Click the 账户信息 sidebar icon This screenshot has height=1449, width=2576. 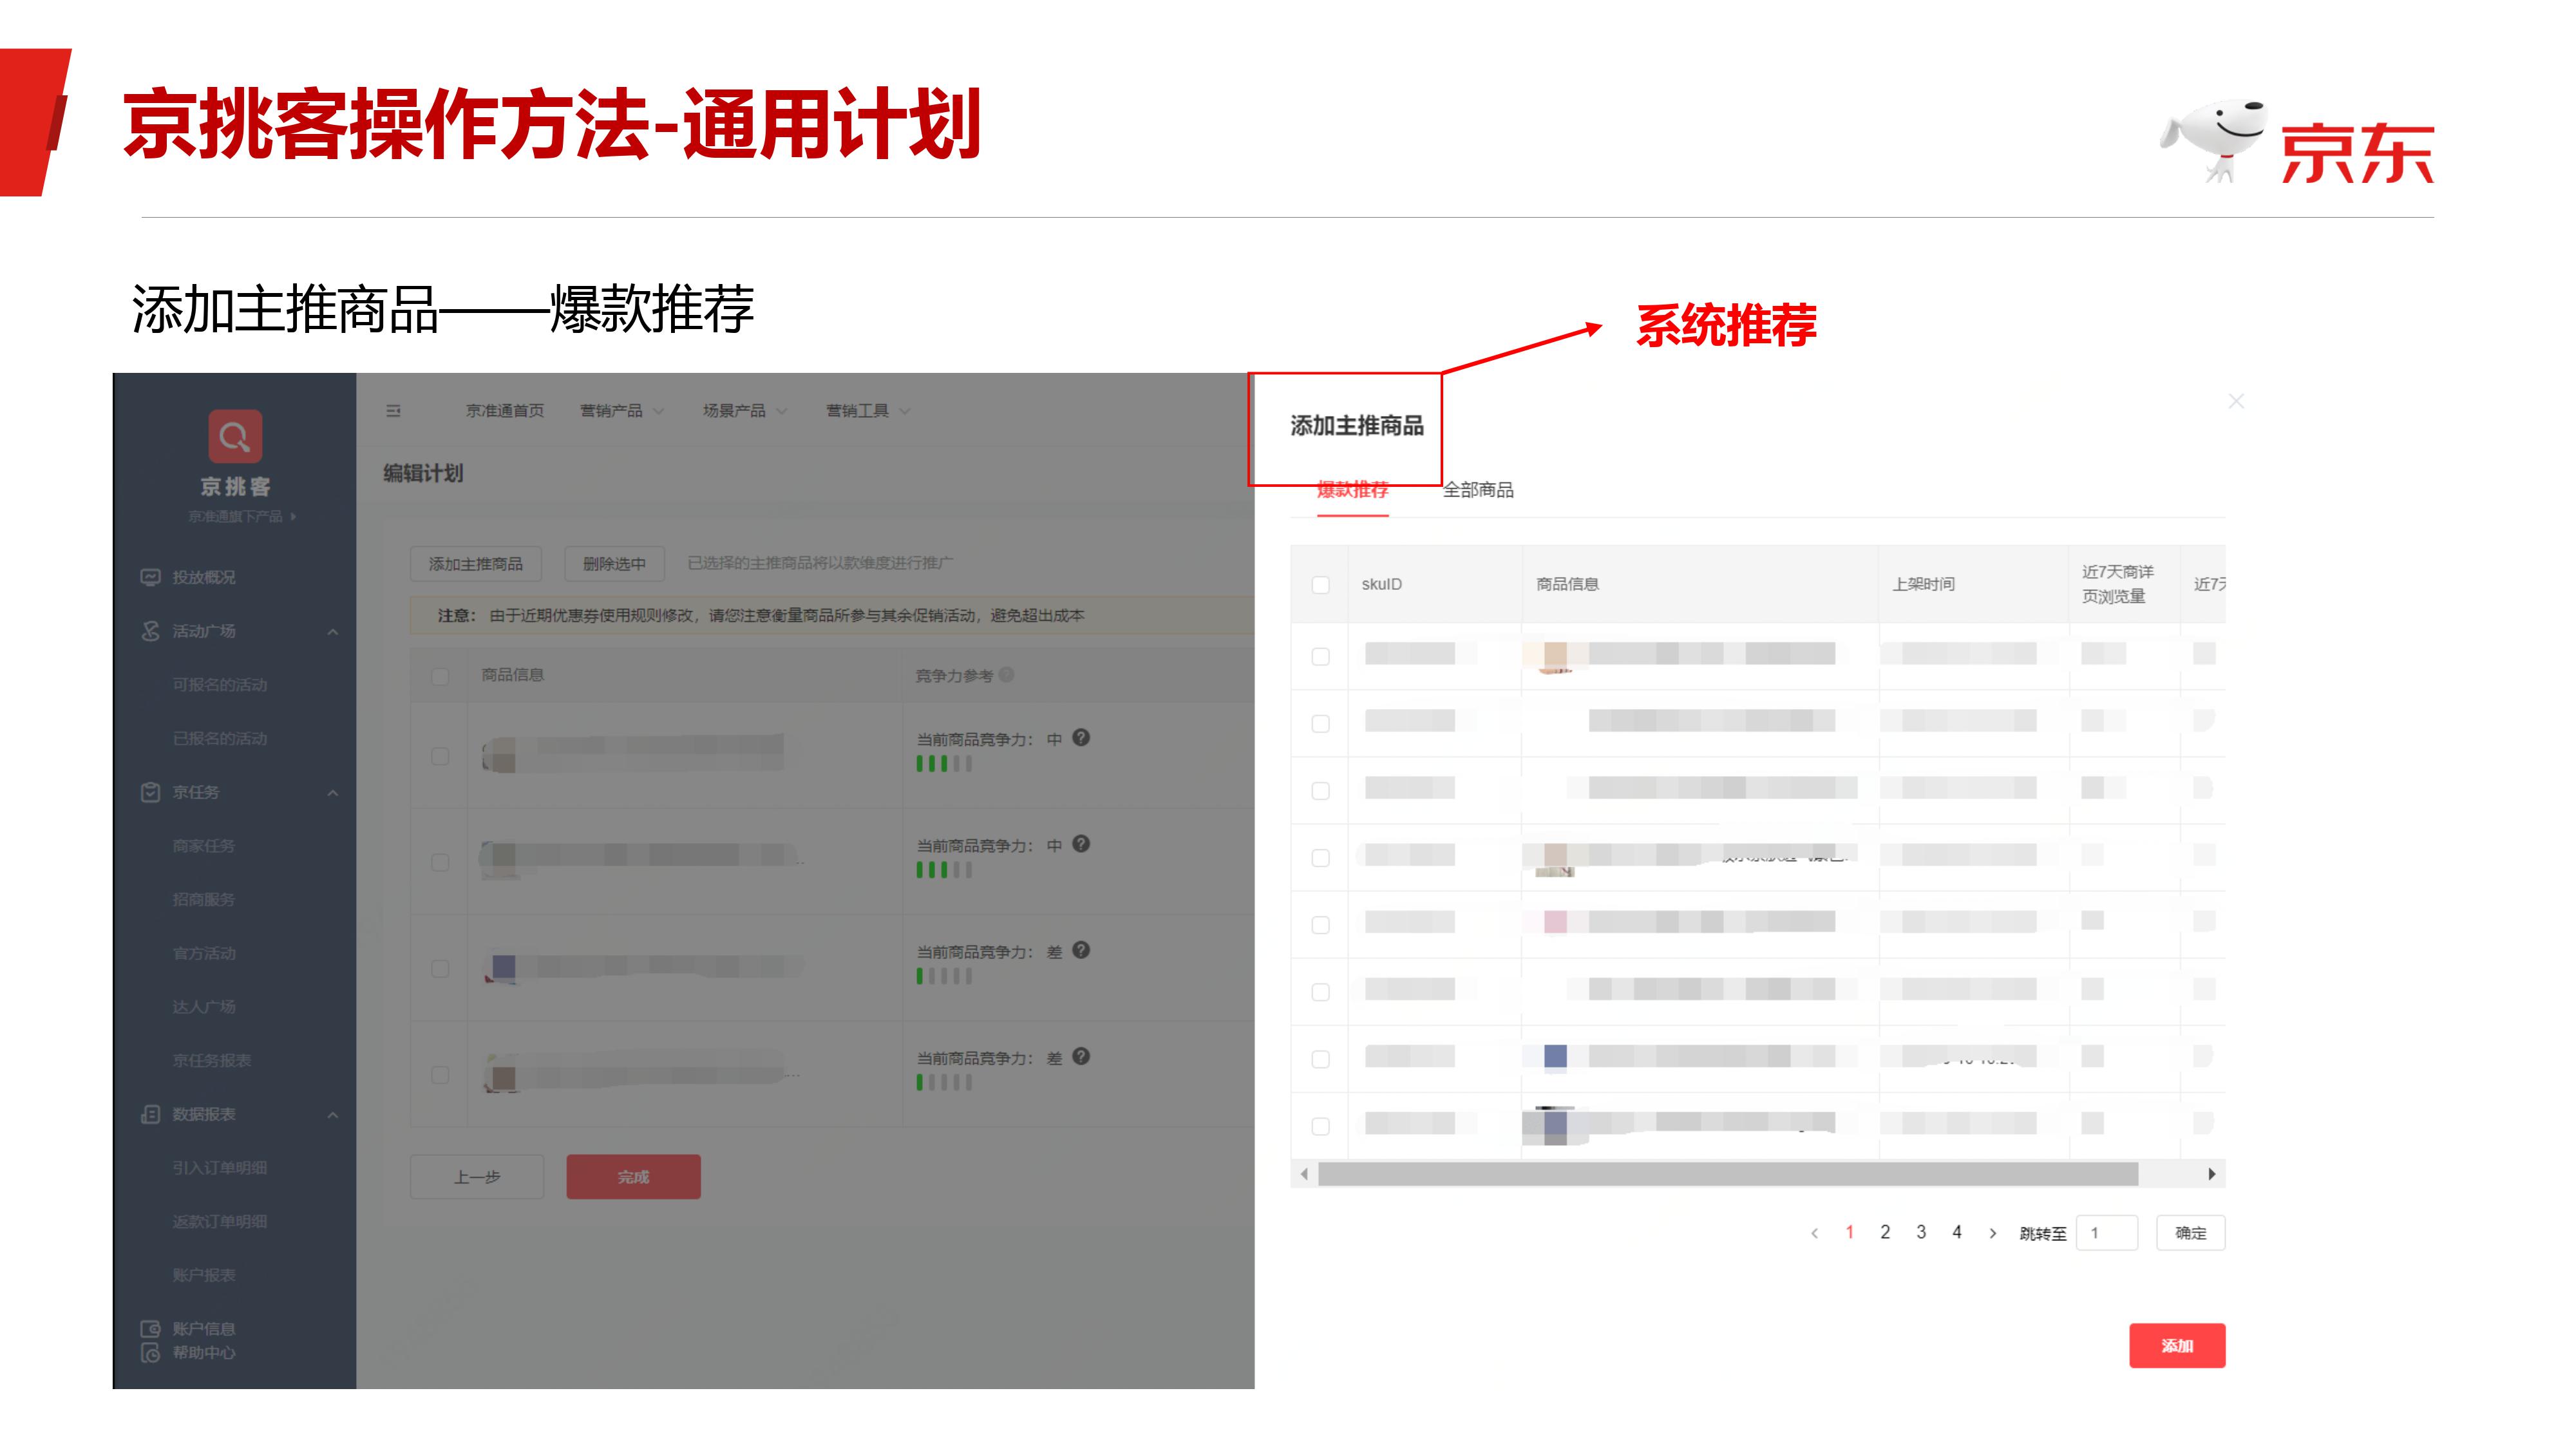click(x=150, y=1329)
